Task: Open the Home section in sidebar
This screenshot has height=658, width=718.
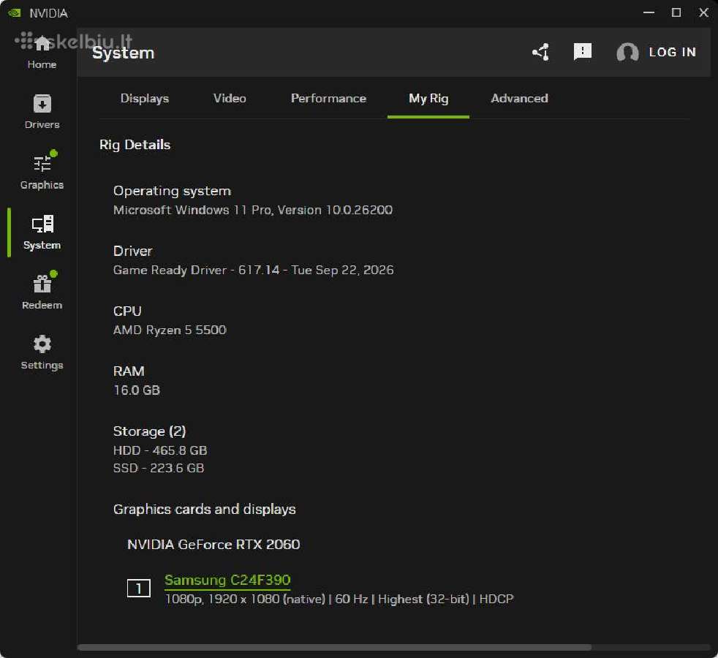Action: [x=42, y=52]
